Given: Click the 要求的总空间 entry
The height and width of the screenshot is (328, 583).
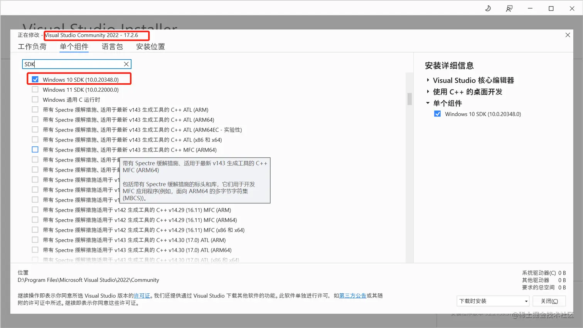Looking at the screenshot, I should pyautogui.click(x=544, y=287).
